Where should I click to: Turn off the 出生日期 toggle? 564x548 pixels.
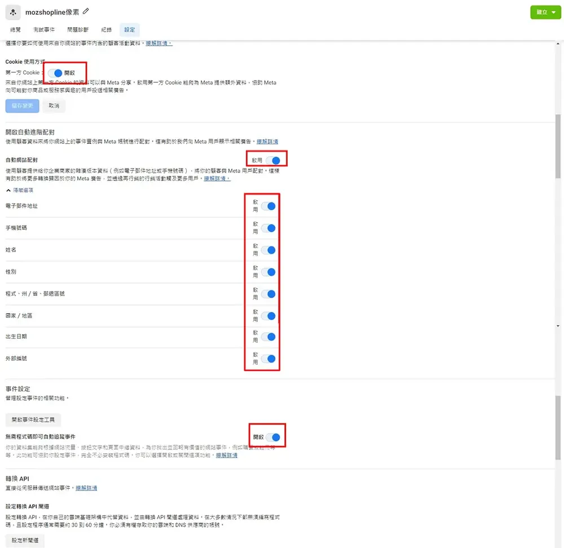tap(268, 337)
